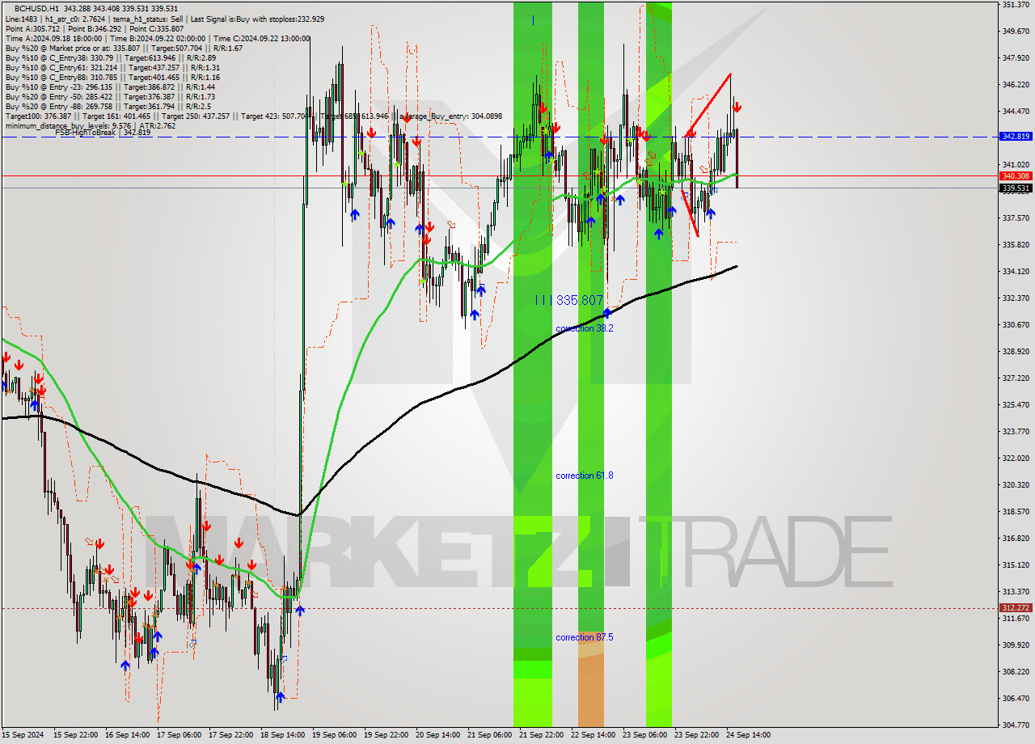Select the 'Time A:2024.09.18 18:00:00' entry
Viewport: 1035px width, 744px height.
coord(54,38)
